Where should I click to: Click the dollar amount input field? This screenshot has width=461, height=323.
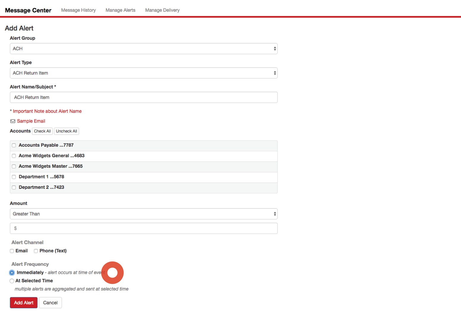point(144,228)
